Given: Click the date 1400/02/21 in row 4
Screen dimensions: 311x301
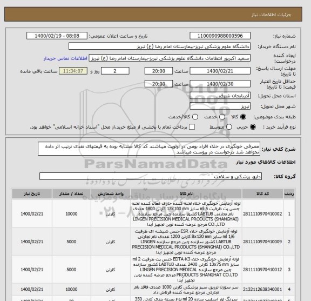Looking at the screenshot, I should 32,290.
